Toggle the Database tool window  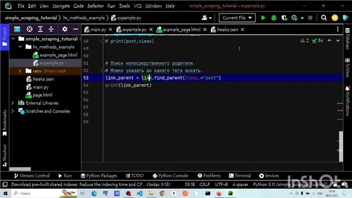(347, 38)
